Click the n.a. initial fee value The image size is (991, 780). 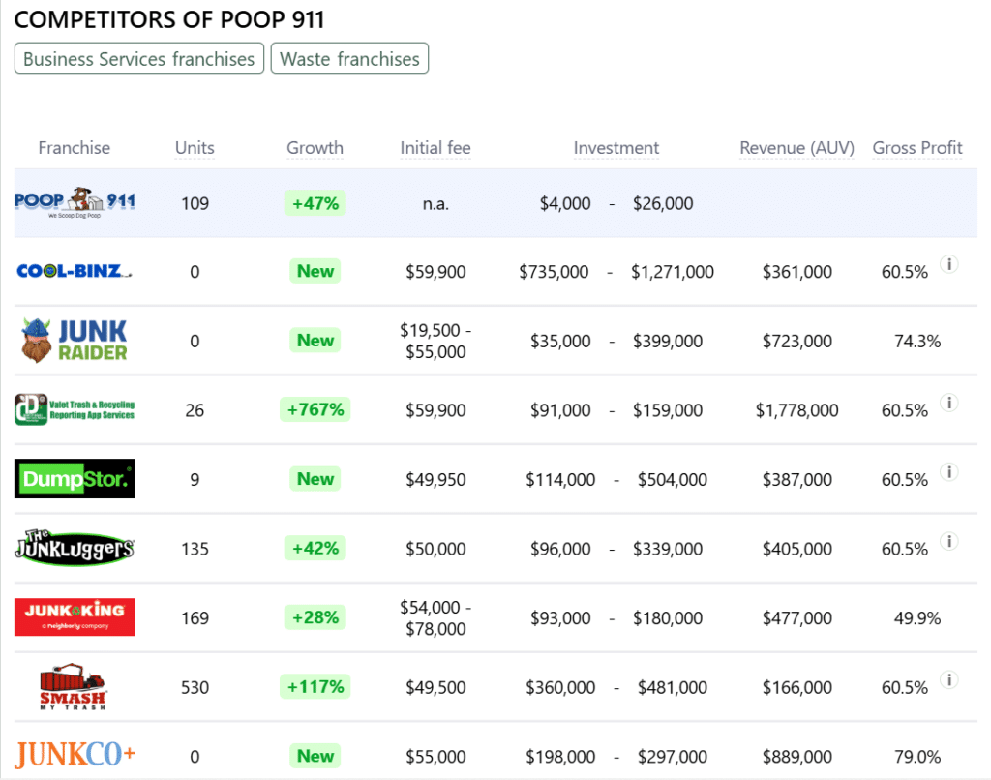click(x=435, y=203)
